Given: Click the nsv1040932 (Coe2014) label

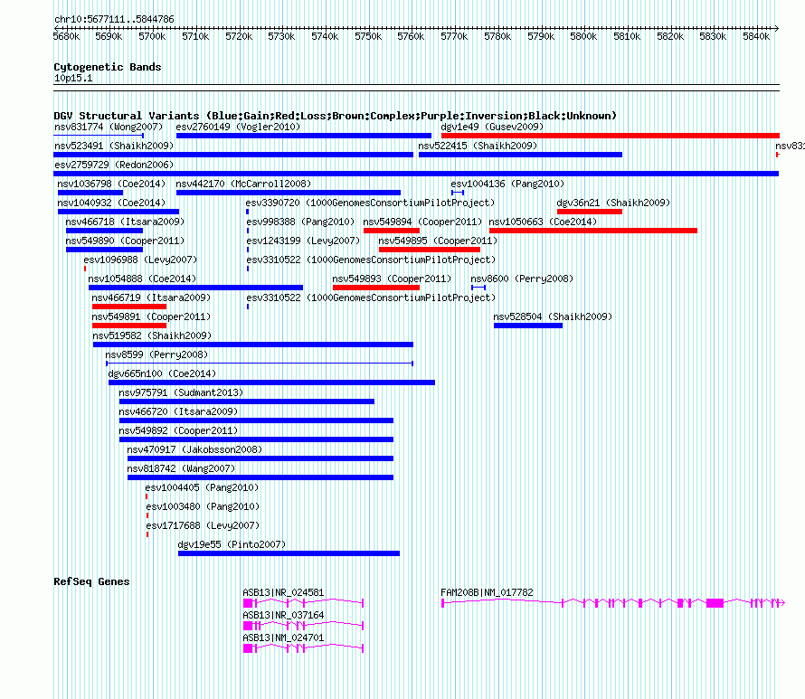Looking at the screenshot, I should click(111, 203).
